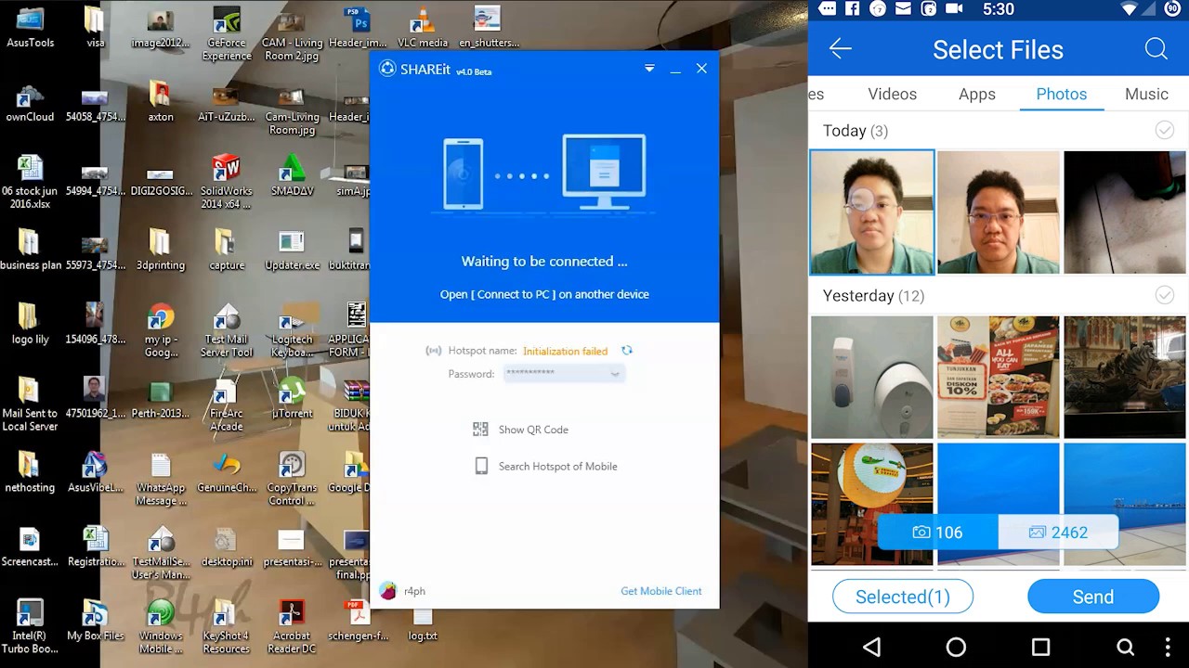Open the Test Mail Server Tool shortcut

click(227, 330)
